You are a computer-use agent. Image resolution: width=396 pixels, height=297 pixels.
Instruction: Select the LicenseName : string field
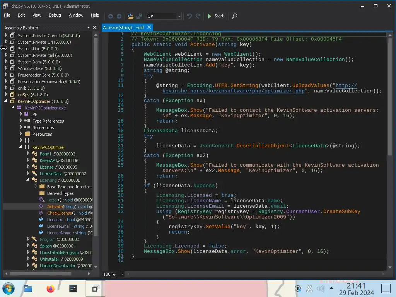point(70,232)
